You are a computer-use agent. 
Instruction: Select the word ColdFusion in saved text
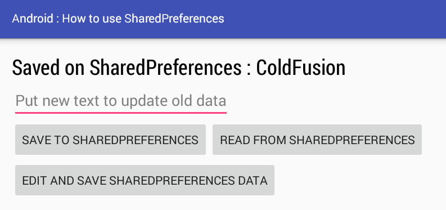pos(301,68)
